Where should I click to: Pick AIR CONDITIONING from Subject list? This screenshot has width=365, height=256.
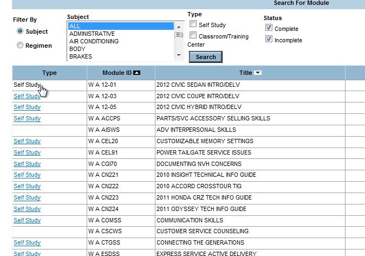click(x=94, y=41)
